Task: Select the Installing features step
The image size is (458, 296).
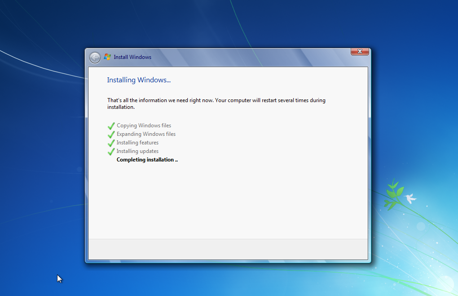Action: (137, 143)
